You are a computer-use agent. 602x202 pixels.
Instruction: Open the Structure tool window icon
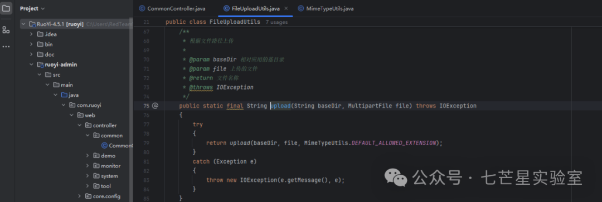[6, 29]
